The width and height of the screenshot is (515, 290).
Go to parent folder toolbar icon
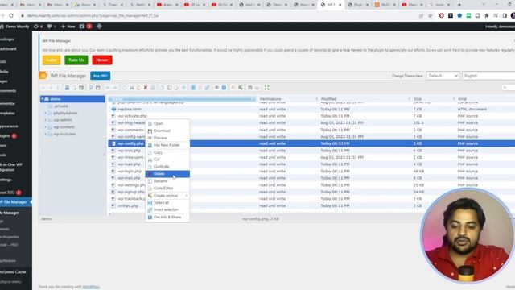click(57, 88)
